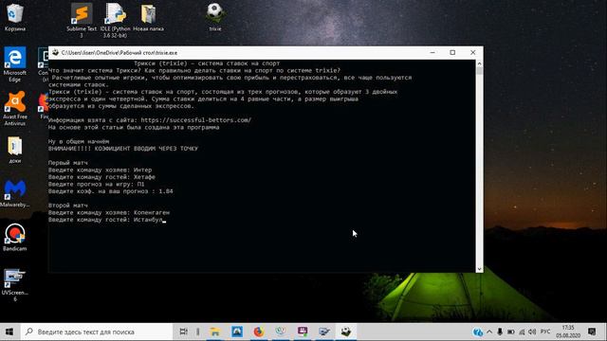Viewport: 607px width, 341px height.
Task: Click console scrollbar up arrow
Action: (479, 63)
